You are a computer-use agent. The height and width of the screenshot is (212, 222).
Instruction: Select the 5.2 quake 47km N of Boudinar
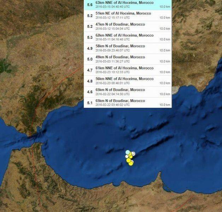pos(128,26)
